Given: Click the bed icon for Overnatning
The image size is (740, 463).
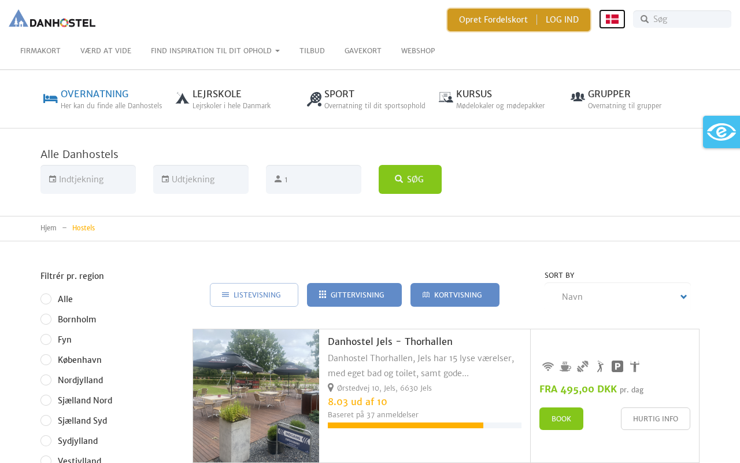Looking at the screenshot, I should pyautogui.click(x=50, y=98).
